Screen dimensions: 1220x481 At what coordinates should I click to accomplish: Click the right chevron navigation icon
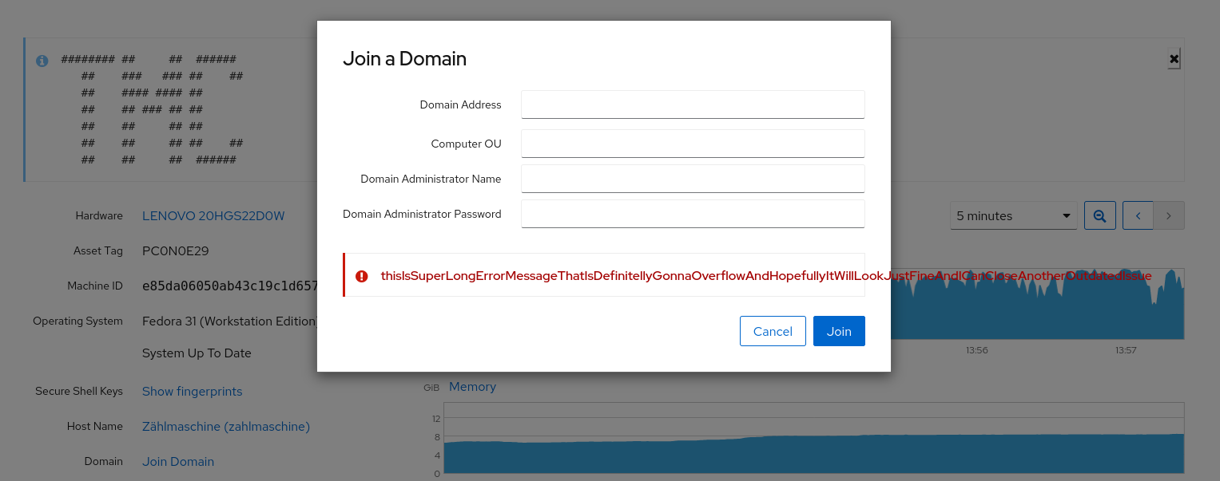tap(1168, 215)
